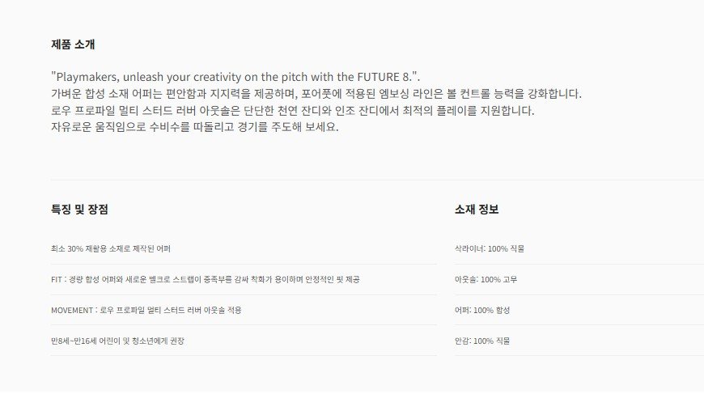This screenshot has width=704, height=394.
Task: Select the 어퍼: 100% 합성 row
Action: click(x=579, y=310)
